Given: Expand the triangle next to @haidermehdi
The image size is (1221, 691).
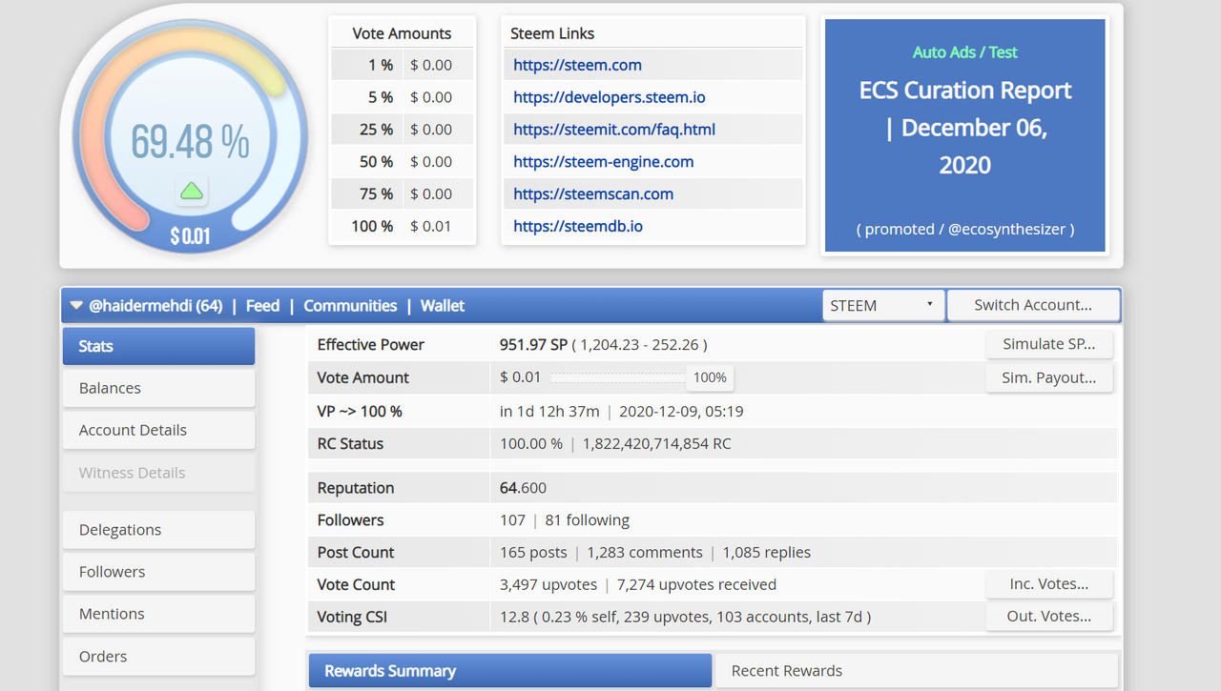Looking at the screenshot, I should point(76,306).
